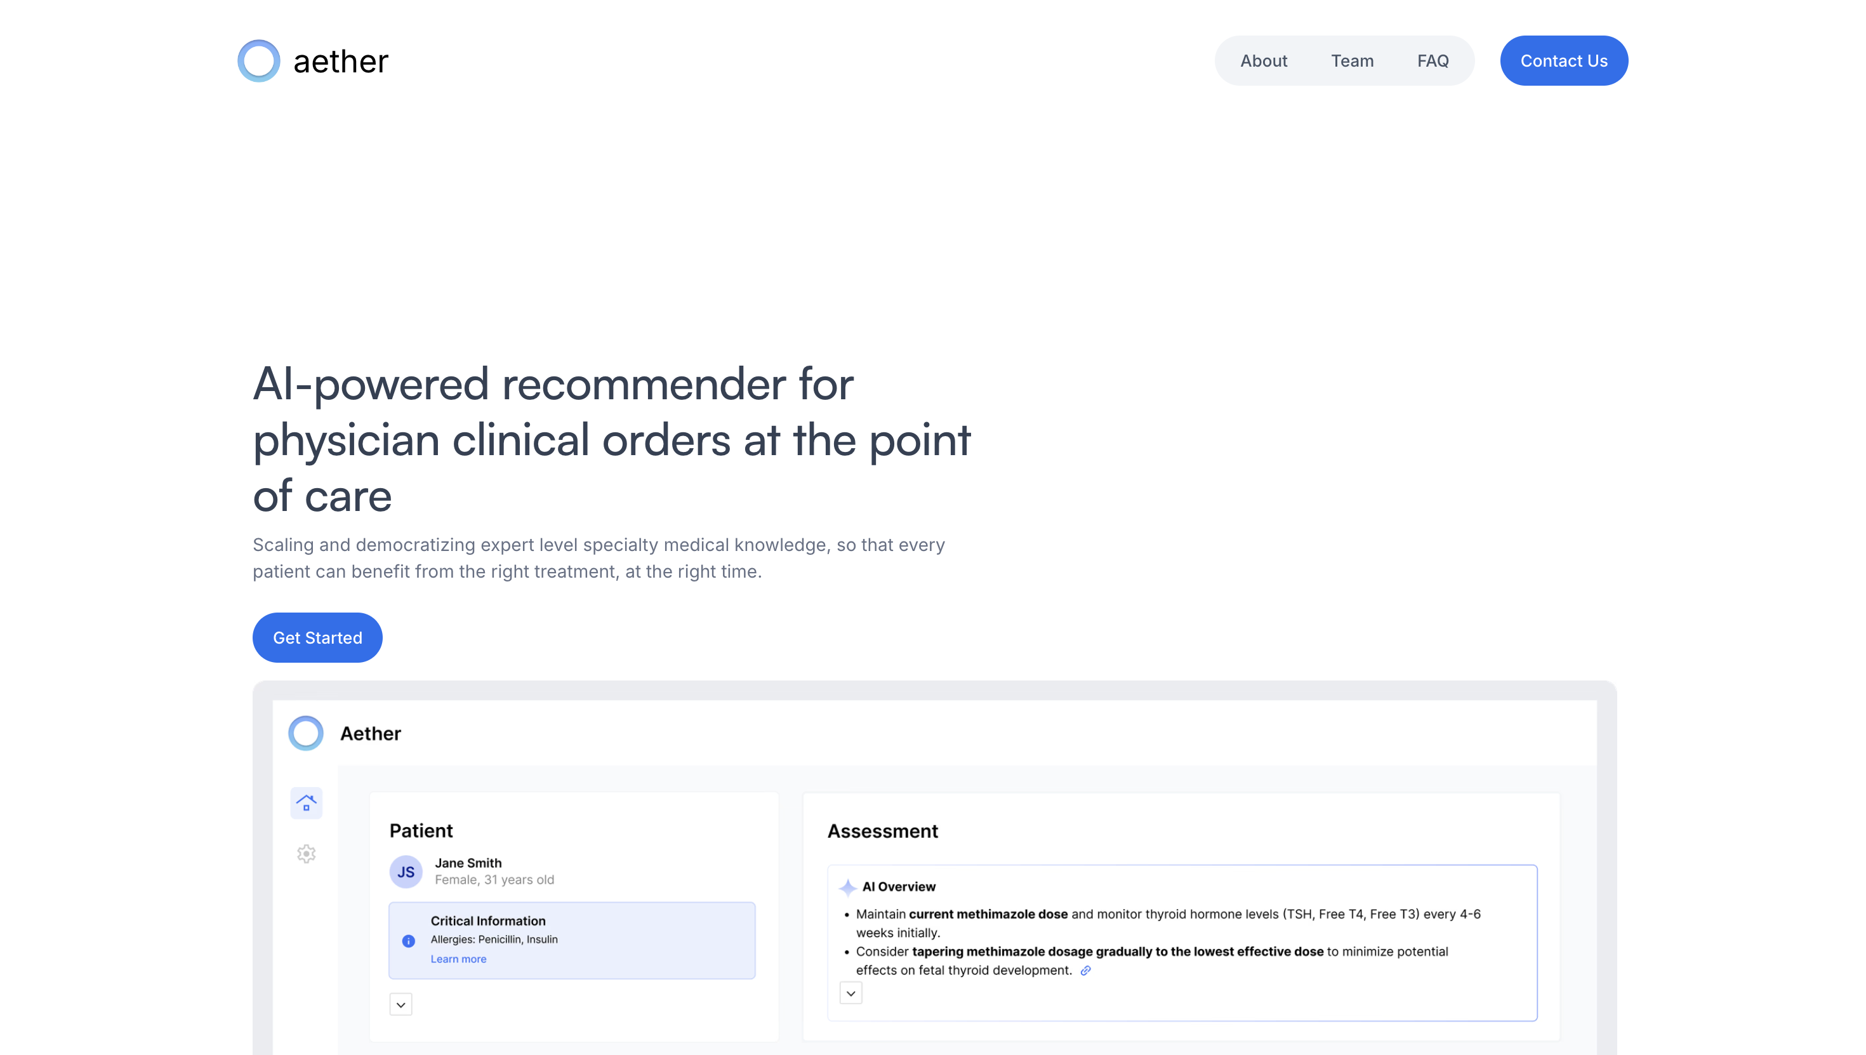The height and width of the screenshot is (1055, 1866).
Task: Collapse the Patient details with the arrow button
Action: [x=400, y=1004]
